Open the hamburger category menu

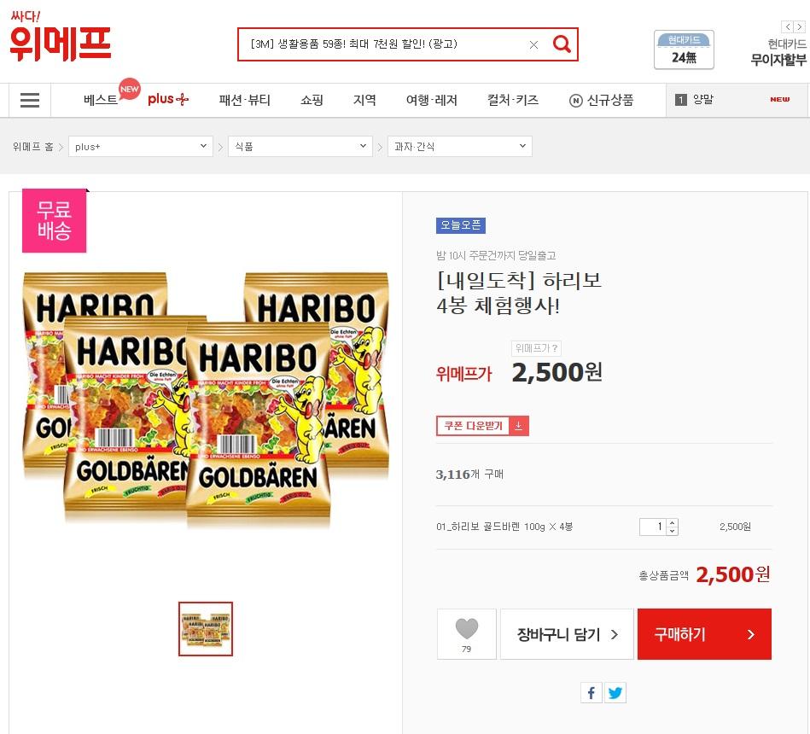(29, 100)
